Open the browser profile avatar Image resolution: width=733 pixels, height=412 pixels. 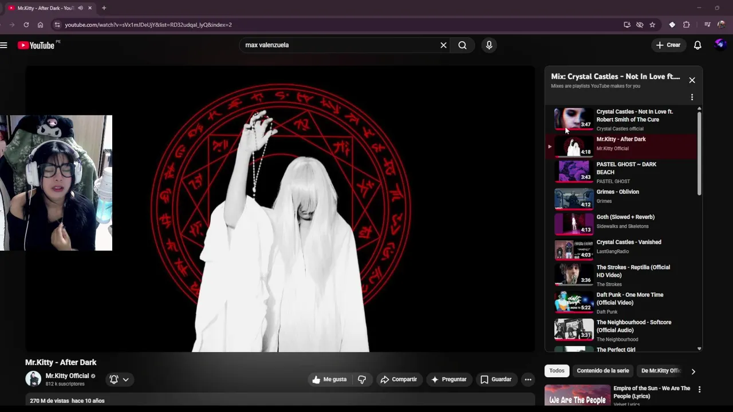point(721,25)
